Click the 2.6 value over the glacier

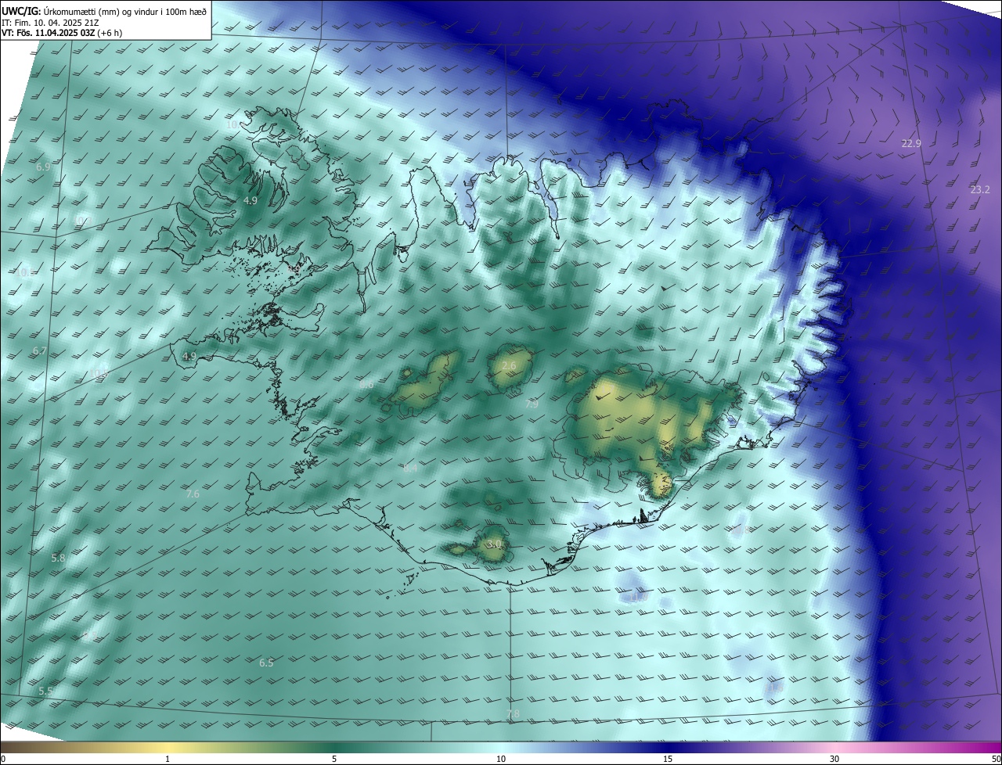click(x=509, y=366)
